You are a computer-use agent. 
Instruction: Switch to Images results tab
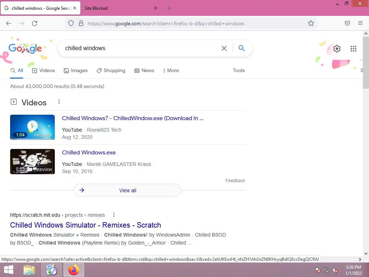[x=76, y=70]
